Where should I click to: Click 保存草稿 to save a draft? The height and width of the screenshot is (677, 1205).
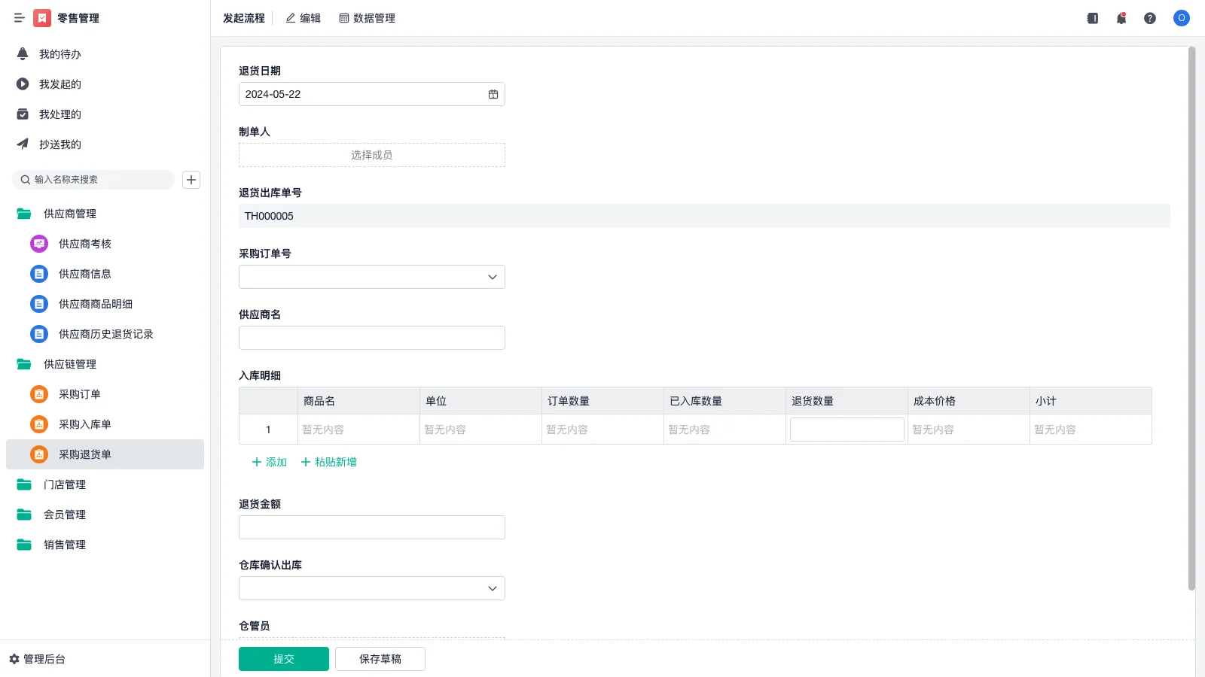[380, 658]
